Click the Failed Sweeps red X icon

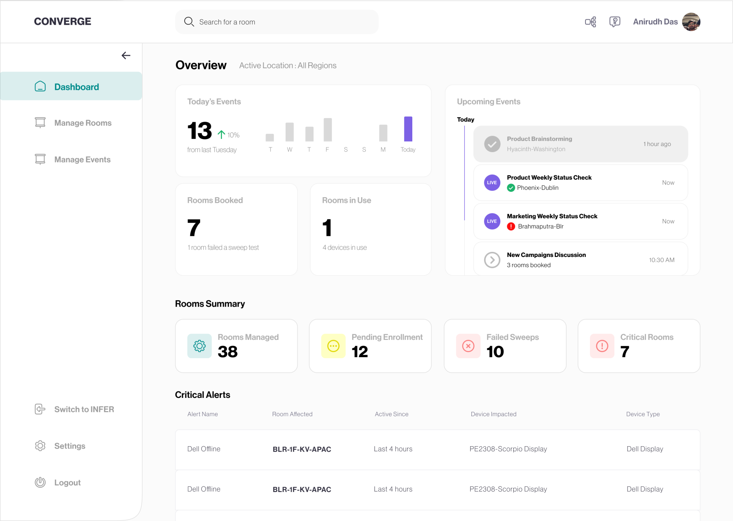click(x=468, y=346)
